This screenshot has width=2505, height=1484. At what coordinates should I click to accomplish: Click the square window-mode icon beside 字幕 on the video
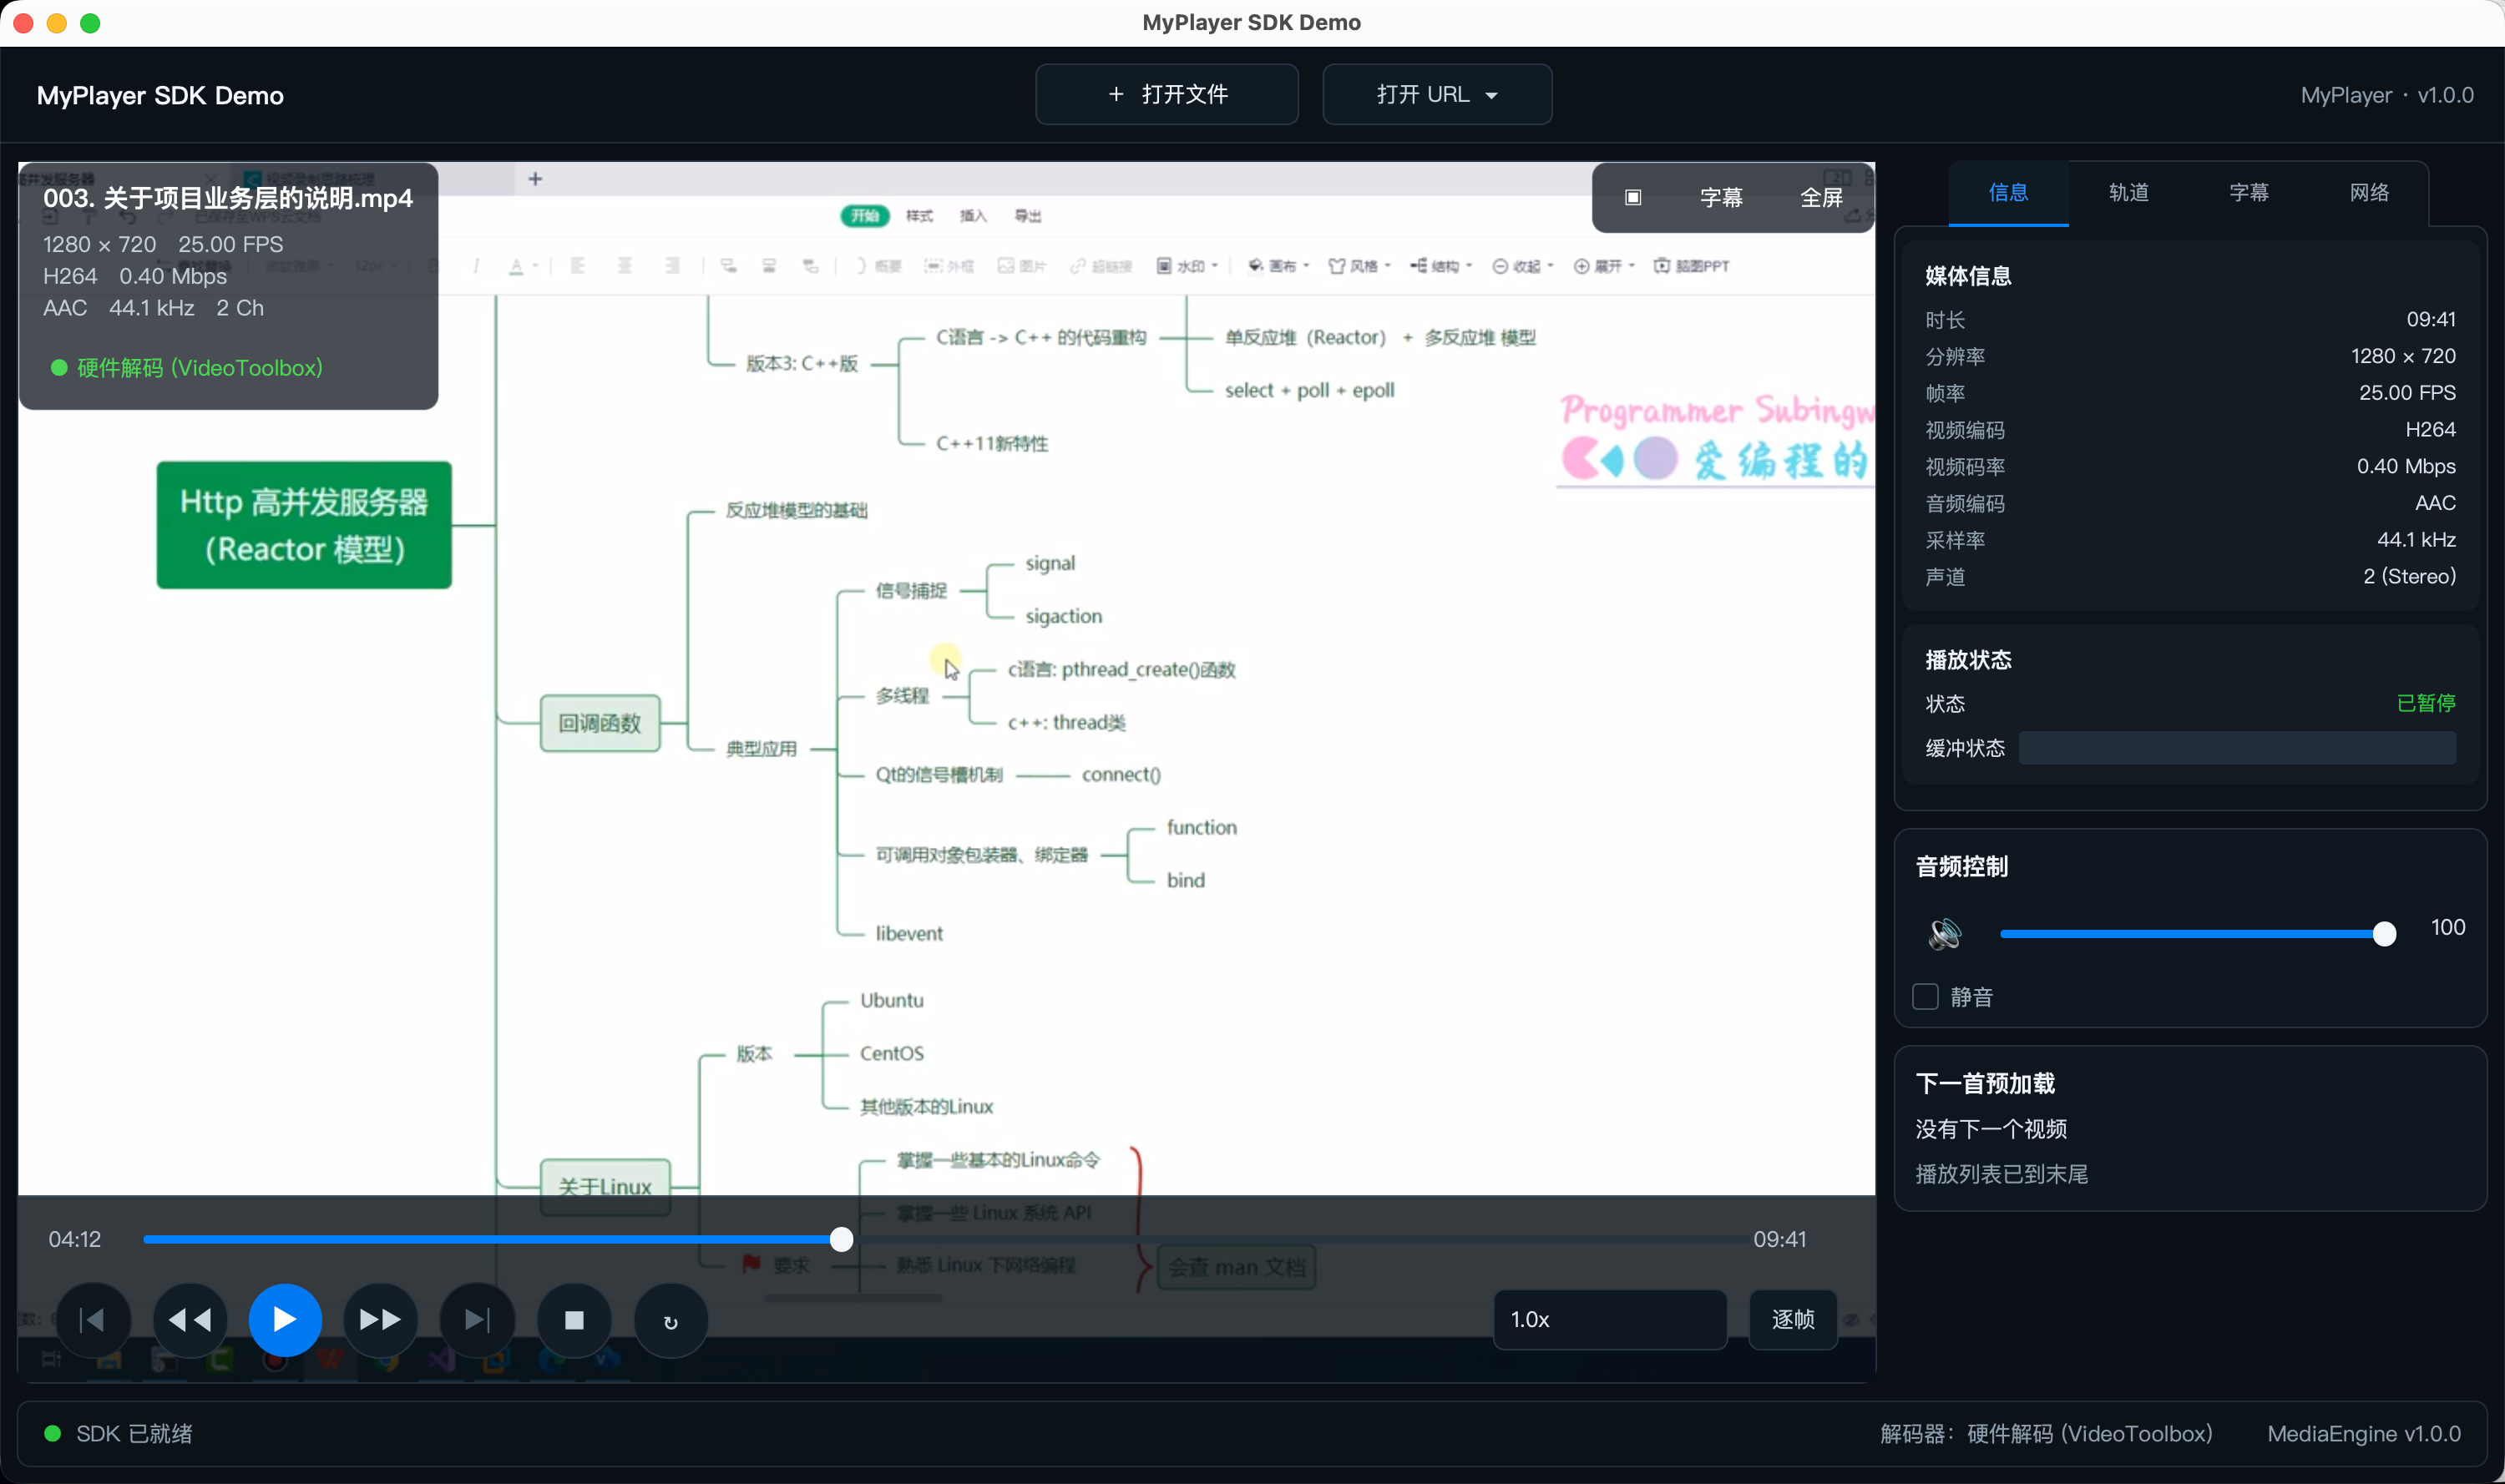click(x=1632, y=197)
